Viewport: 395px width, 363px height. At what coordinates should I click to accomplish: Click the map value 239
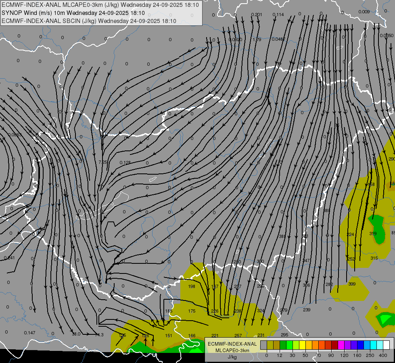pos(307,310)
